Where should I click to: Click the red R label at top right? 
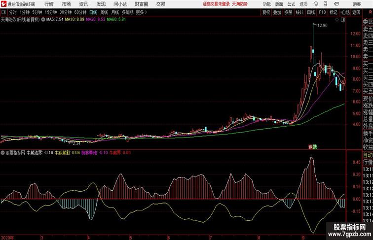tap(371, 12)
